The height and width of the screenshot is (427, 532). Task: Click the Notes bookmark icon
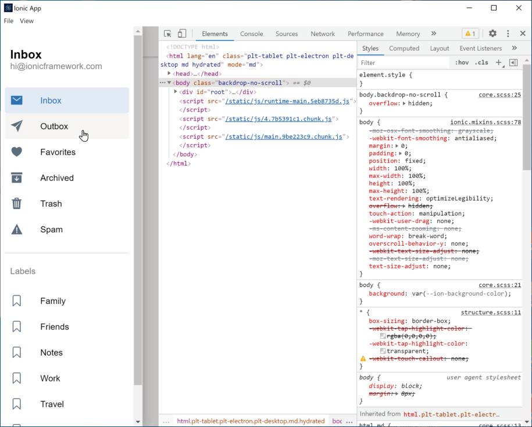[17, 353]
